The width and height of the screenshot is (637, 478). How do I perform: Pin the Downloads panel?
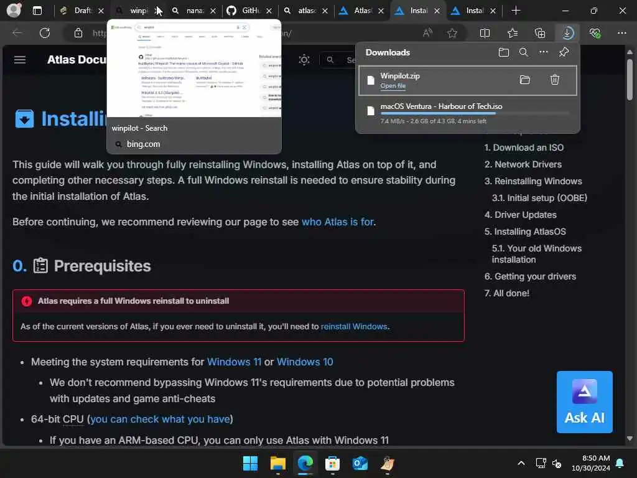[564, 52]
